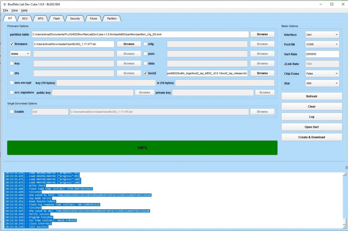Open the 'none' file type dropdown
This screenshot has height=231, width=348.
pos(20,54)
